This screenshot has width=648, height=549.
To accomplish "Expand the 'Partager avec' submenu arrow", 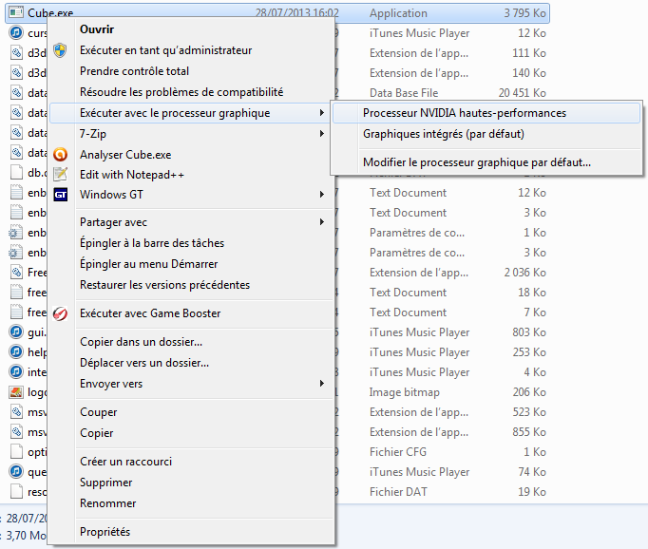I will click(321, 222).
